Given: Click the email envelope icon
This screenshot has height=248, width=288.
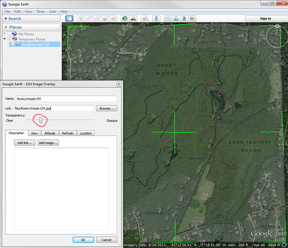Looking at the screenshot, I should pos(168,18).
